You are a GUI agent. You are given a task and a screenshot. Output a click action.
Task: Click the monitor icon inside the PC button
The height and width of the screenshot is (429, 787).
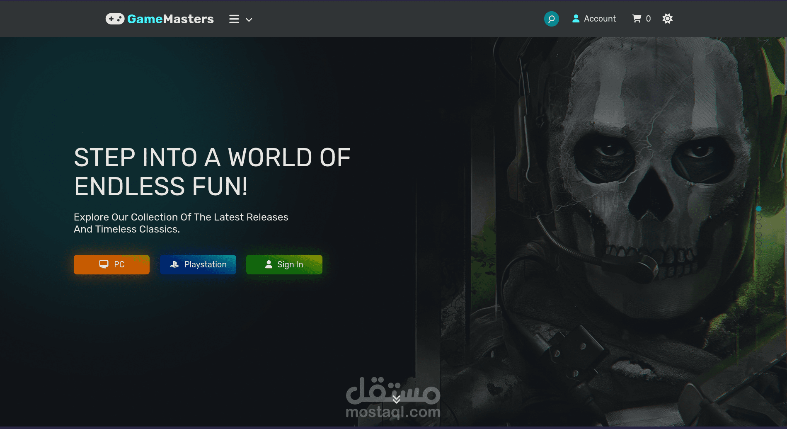coord(104,264)
